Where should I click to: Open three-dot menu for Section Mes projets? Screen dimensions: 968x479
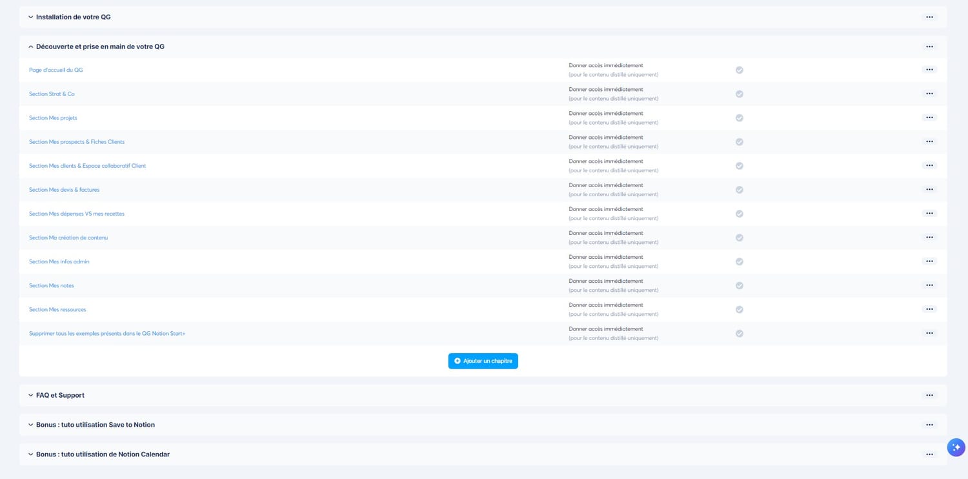(x=929, y=117)
